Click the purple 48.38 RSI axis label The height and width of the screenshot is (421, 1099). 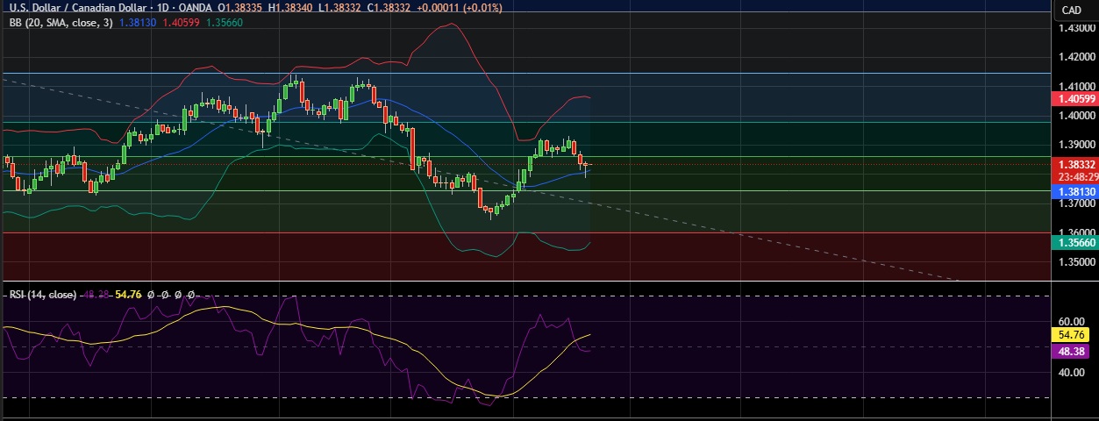pos(1070,350)
